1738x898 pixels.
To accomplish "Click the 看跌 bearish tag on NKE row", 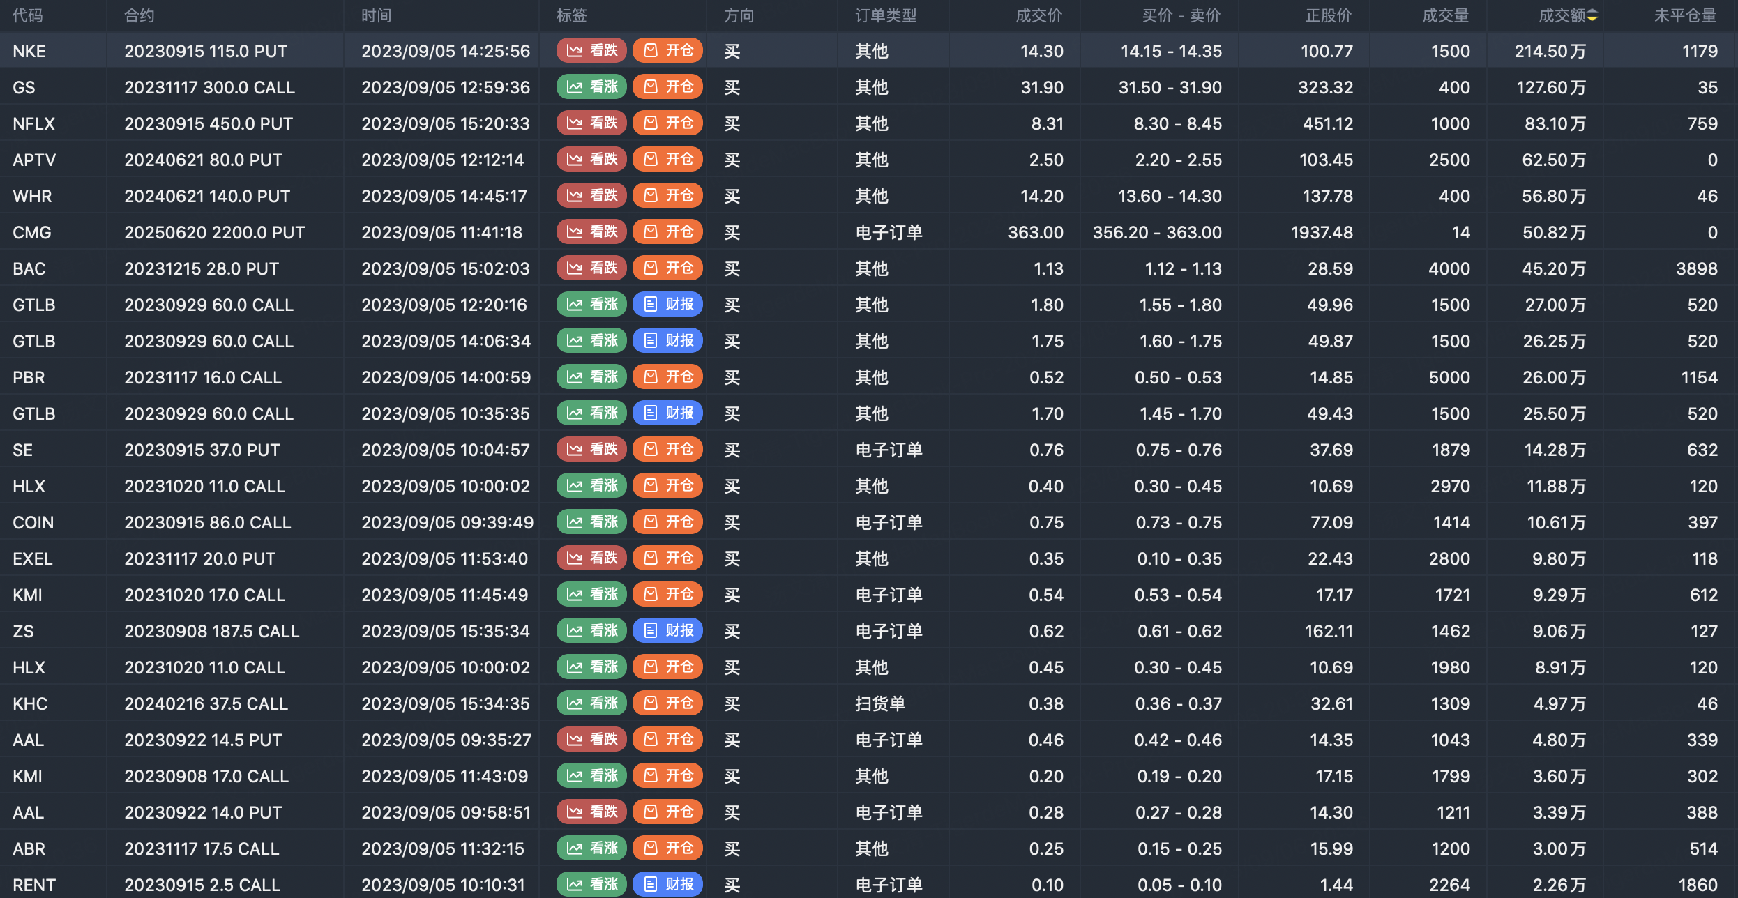I will [x=591, y=51].
